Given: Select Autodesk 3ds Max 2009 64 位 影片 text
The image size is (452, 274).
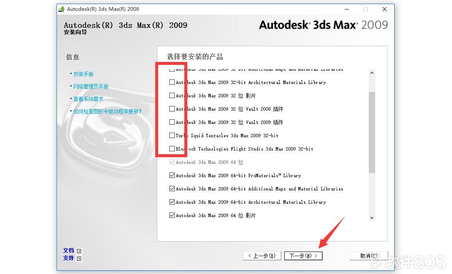Looking at the screenshot, I should pos(216,215).
